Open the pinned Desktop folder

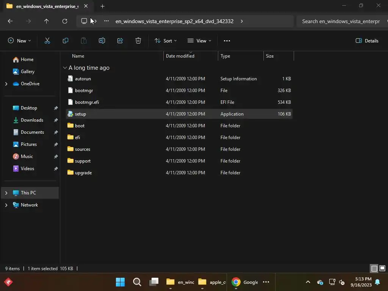point(29,108)
